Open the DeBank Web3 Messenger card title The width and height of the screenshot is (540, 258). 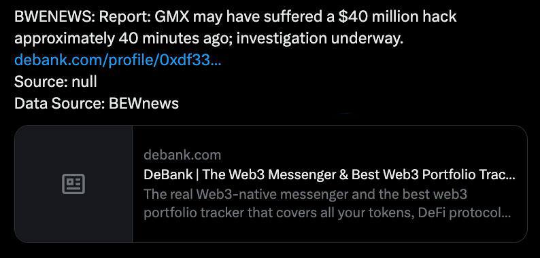click(x=329, y=174)
